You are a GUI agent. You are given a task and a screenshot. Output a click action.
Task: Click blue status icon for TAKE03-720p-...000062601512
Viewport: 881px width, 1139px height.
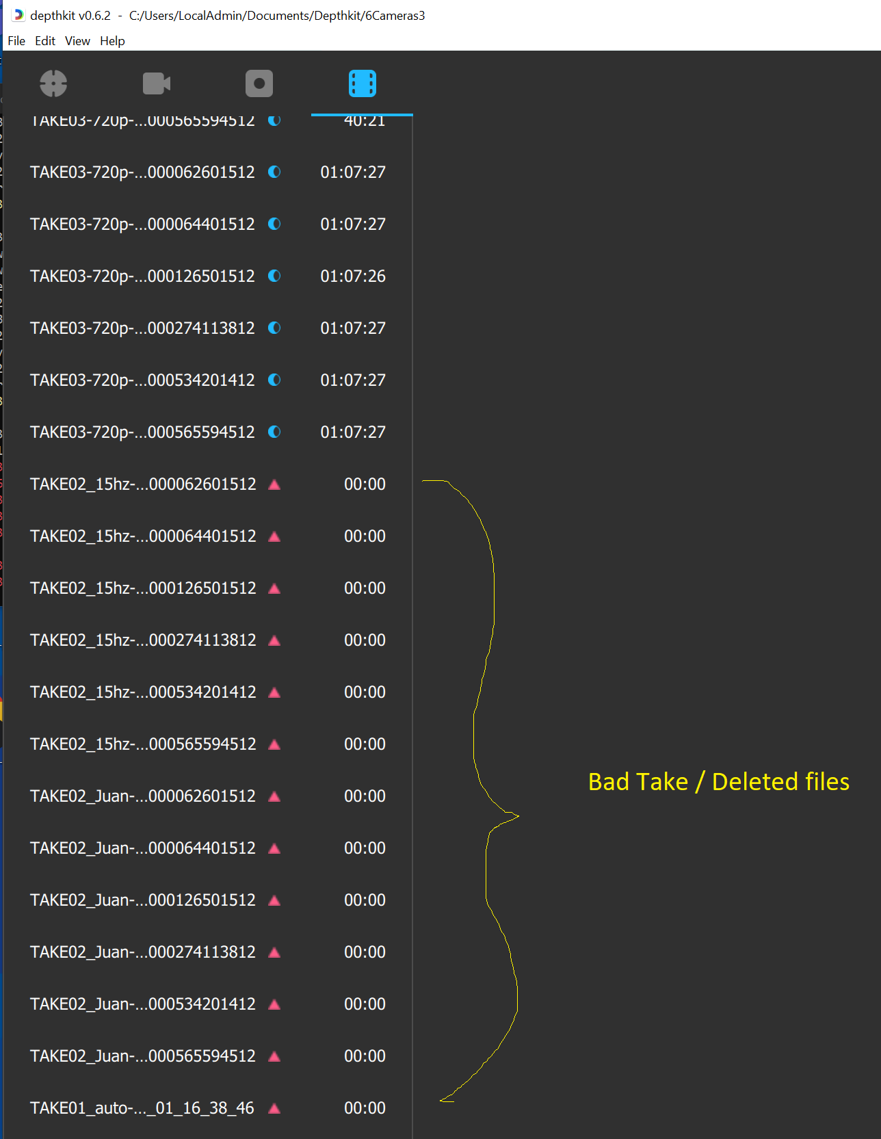[x=274, y=172]
